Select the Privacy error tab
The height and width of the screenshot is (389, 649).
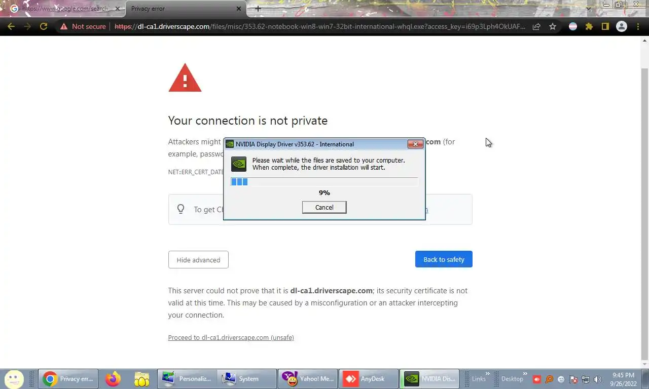(x=185, y=9)
